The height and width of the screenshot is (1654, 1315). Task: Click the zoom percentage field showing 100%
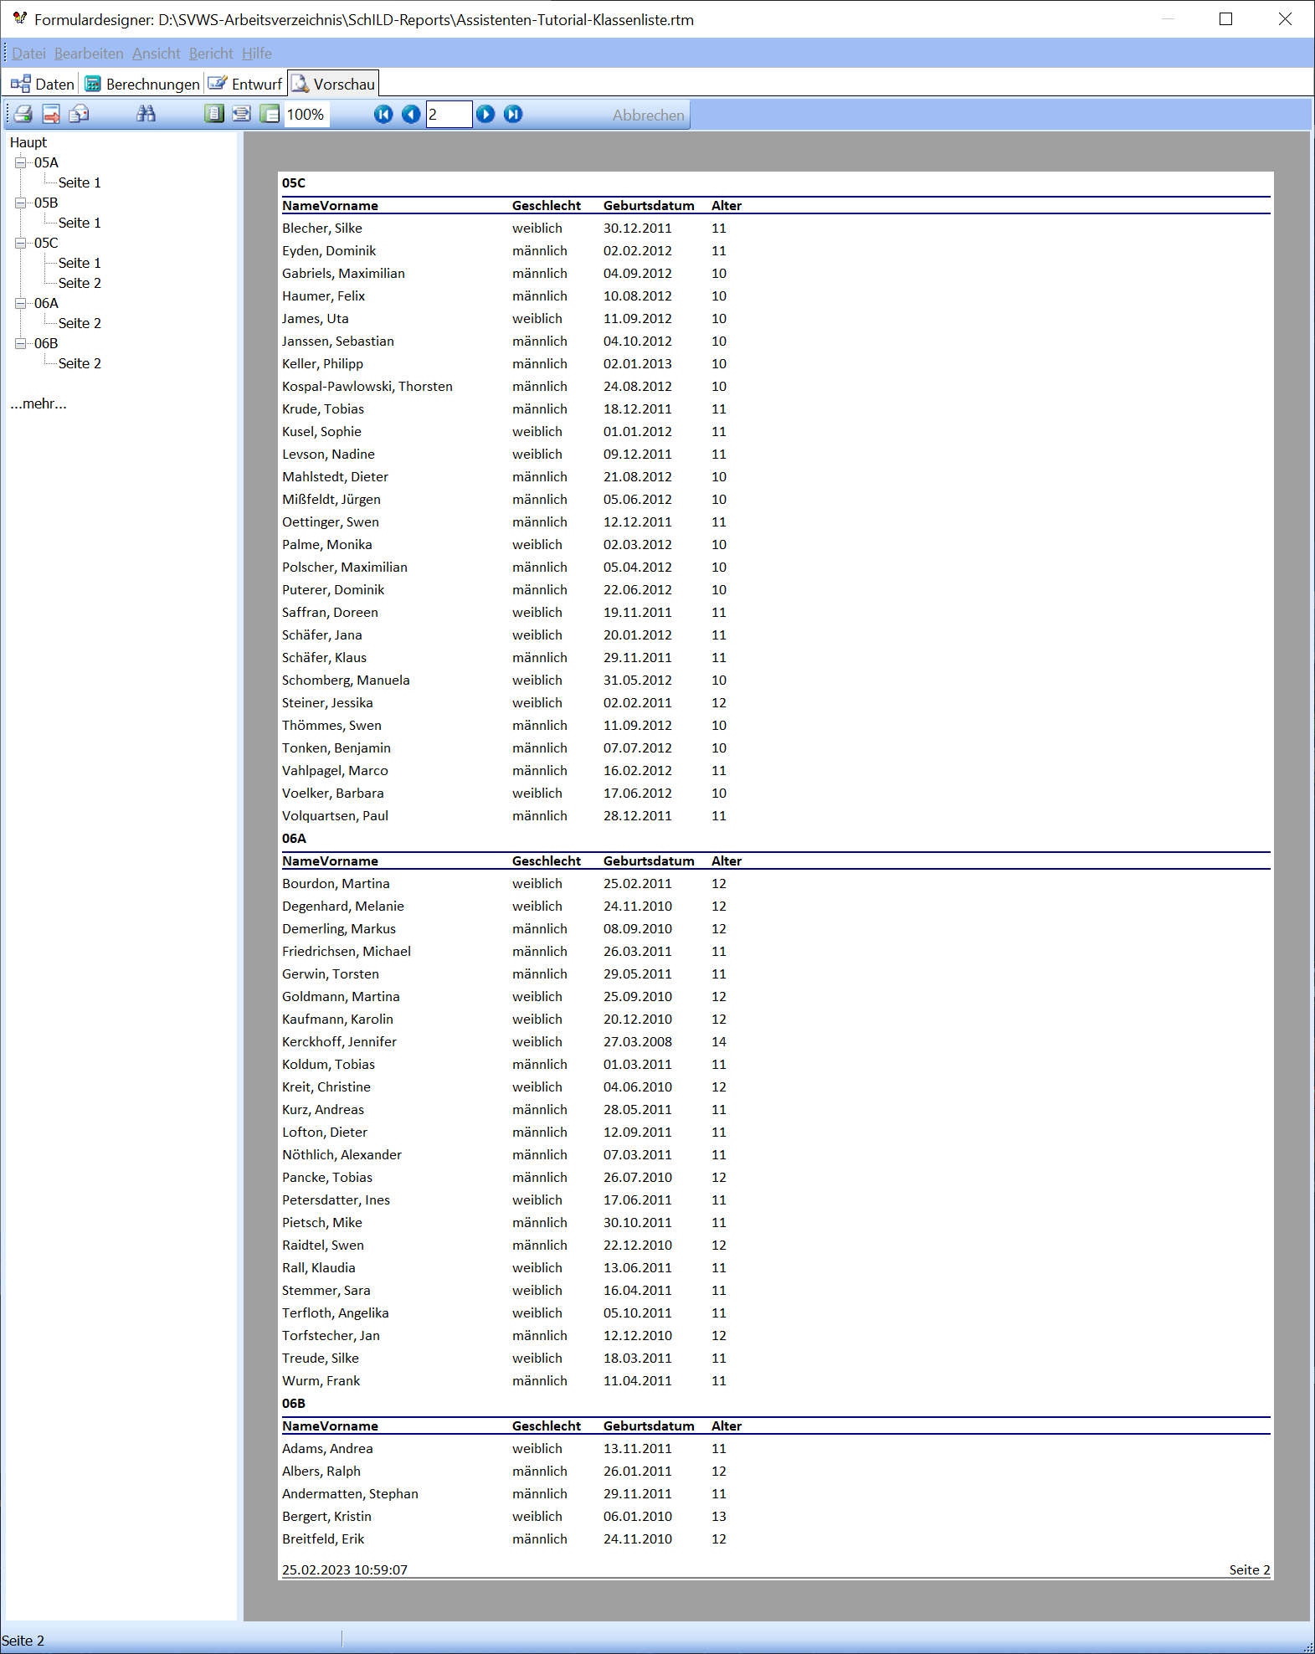click(306, 115)
